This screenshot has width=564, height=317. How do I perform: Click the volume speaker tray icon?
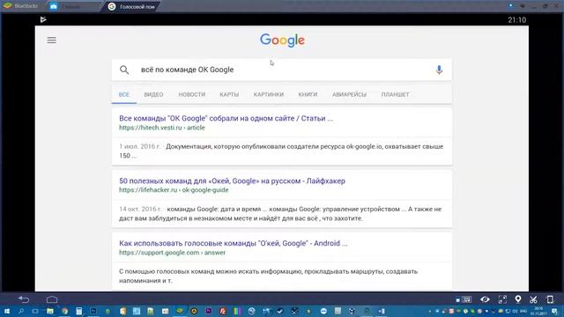(515, 311)
